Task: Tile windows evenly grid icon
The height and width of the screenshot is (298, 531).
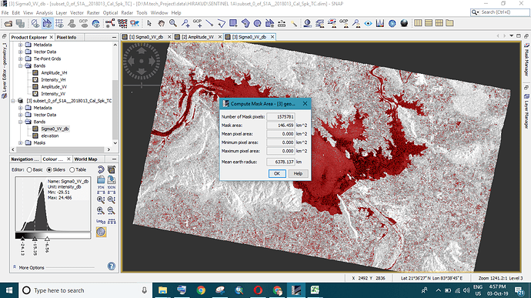Action: coord(439,23)
